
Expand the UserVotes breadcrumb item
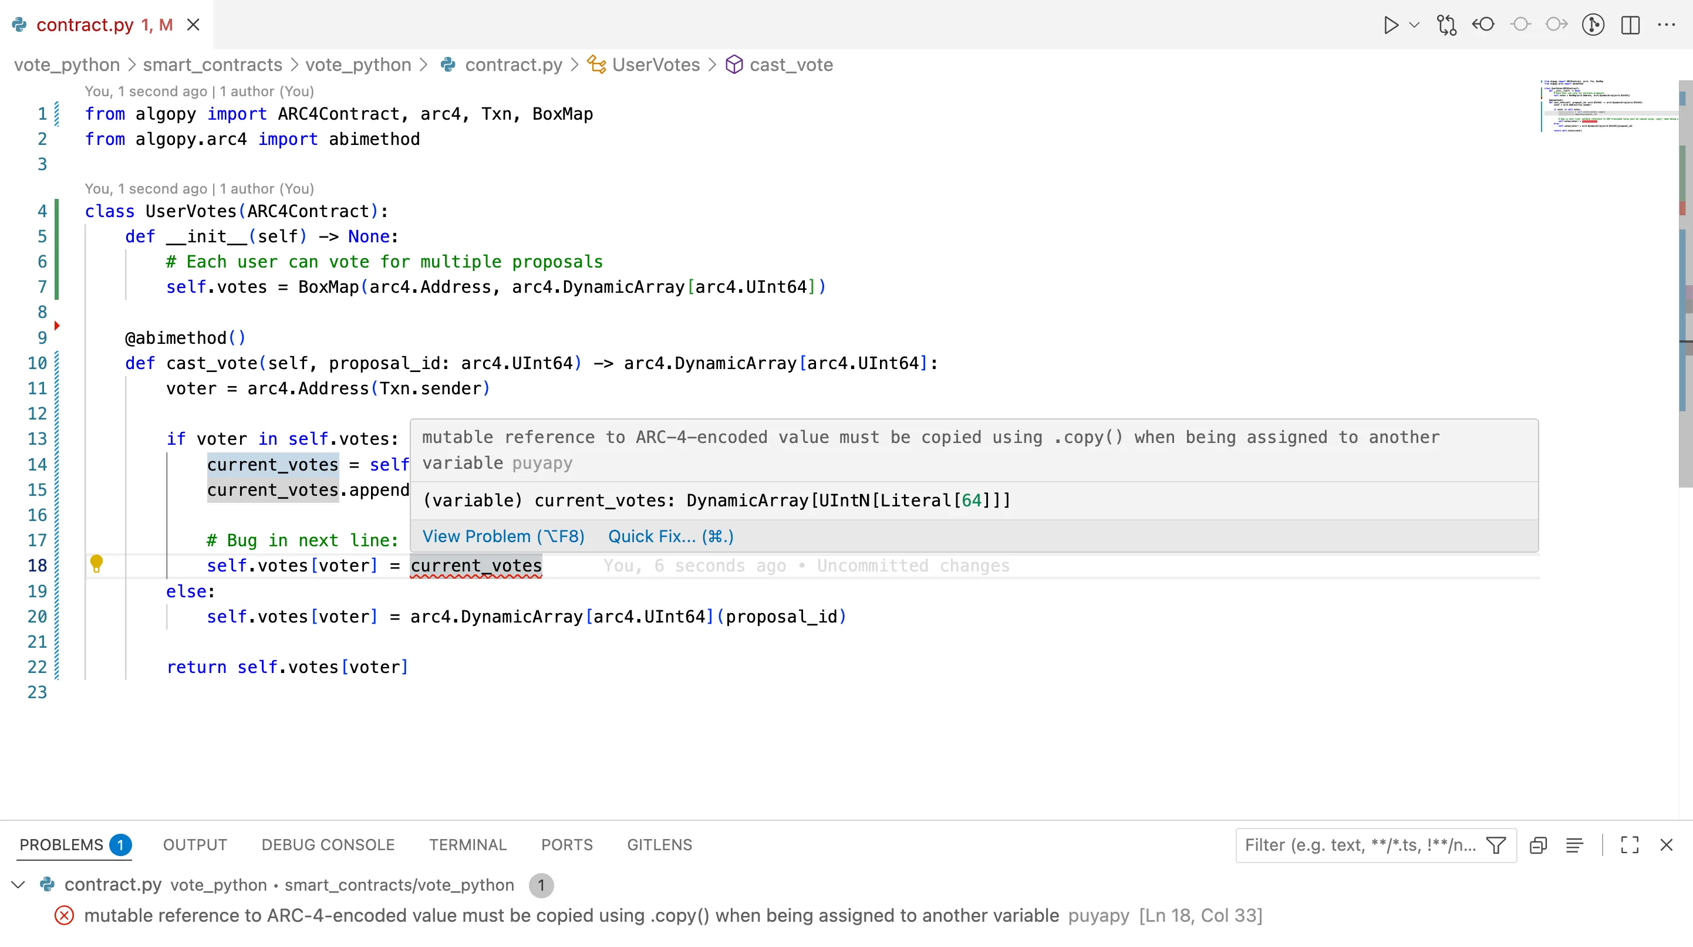coord(655,65)
